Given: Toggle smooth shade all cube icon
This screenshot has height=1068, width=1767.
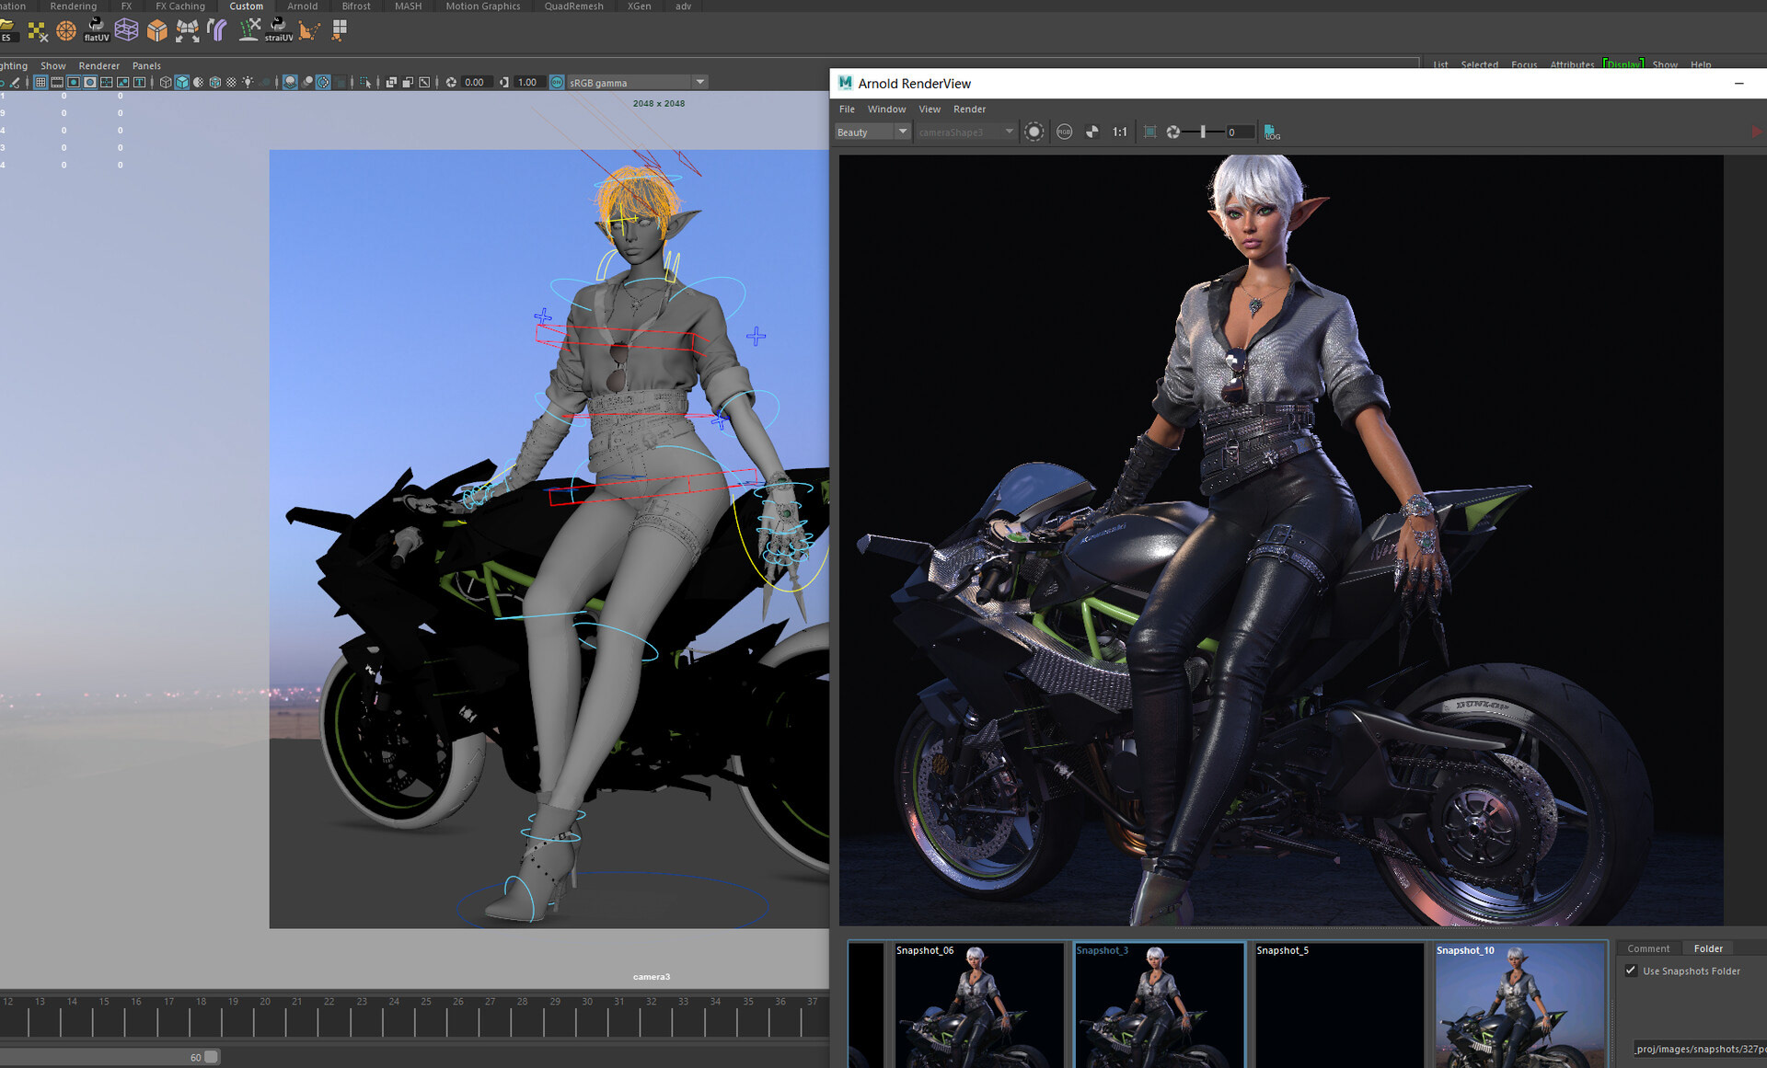Looking at the screenshot, I should pos(182,83).
